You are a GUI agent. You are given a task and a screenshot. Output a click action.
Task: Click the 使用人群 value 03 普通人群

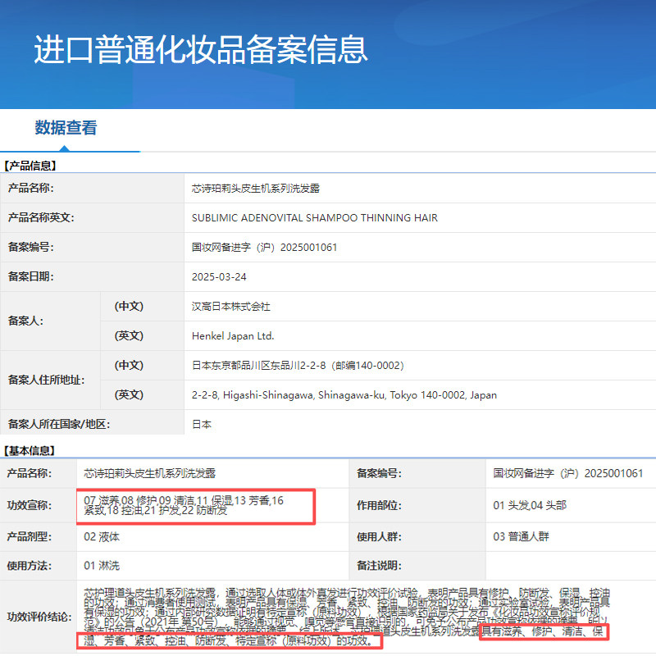[521, 537]
